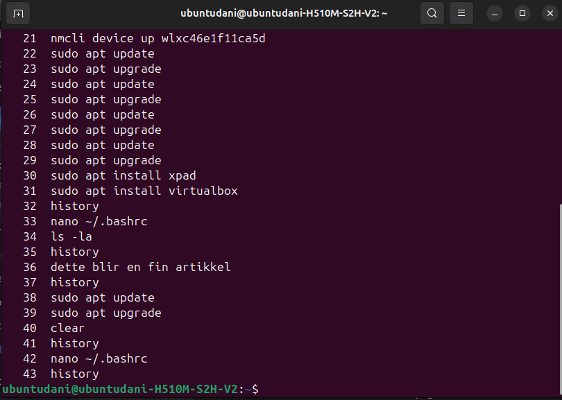Click green ubuntudani username in prompt
This screenshot has height=400, width=562.
tap(37, 390)
